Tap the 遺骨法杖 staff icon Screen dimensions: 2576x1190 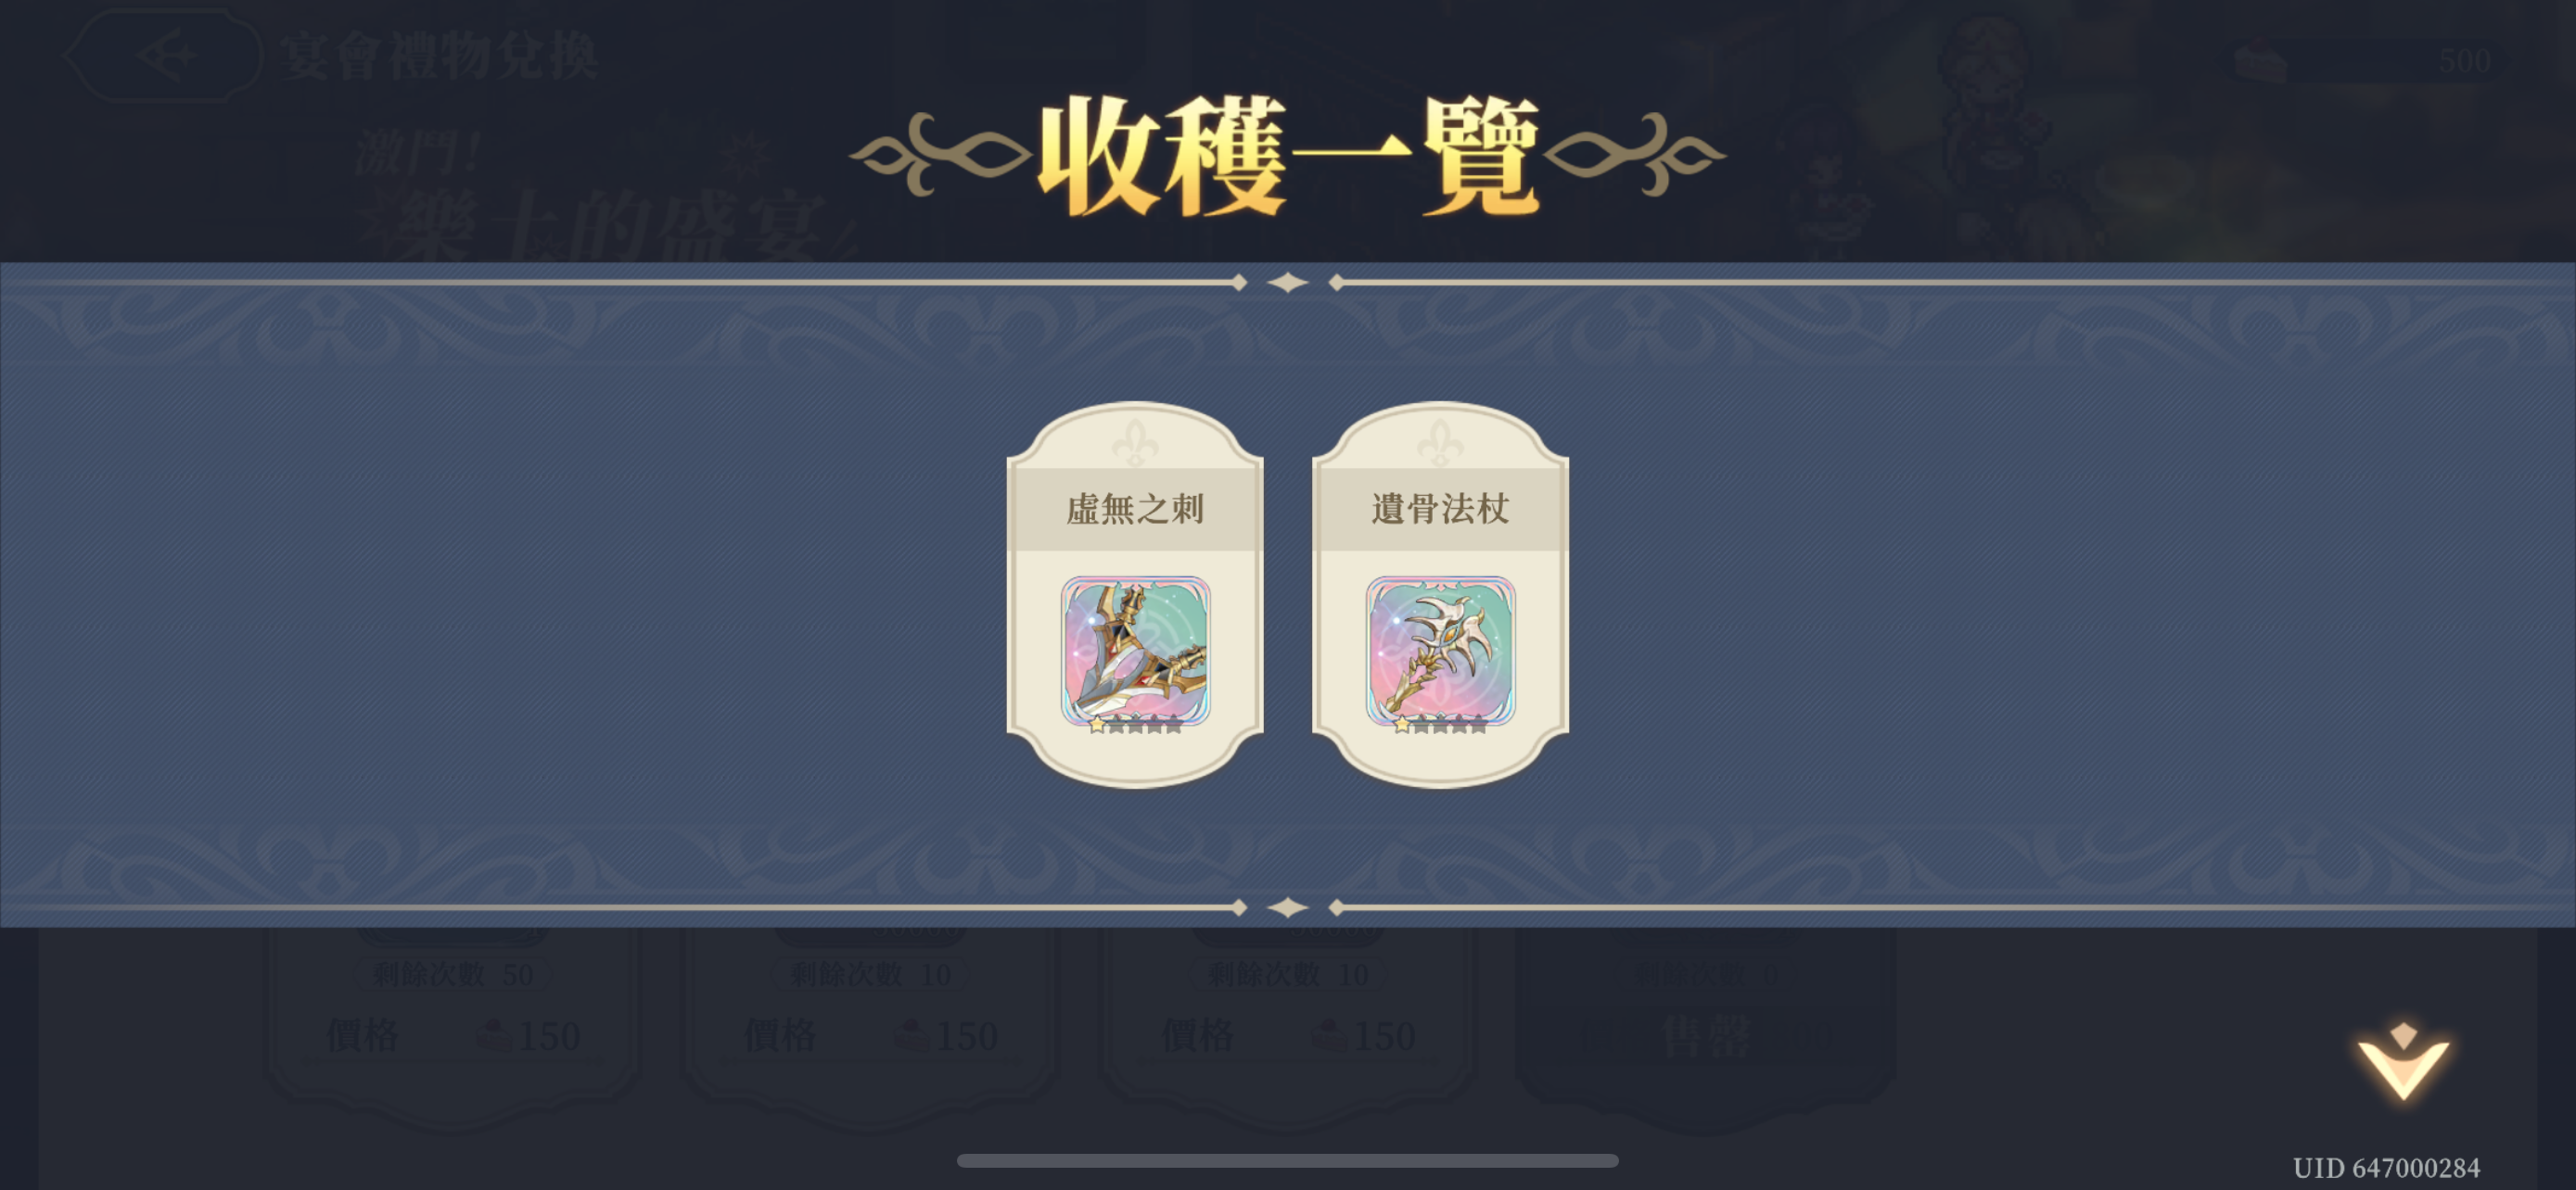coord(1440,651)
